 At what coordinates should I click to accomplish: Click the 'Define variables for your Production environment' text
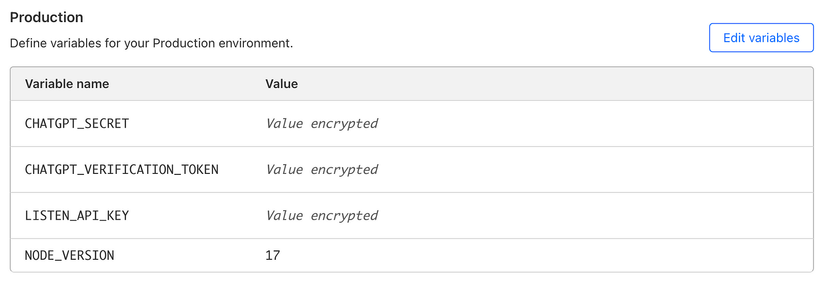151,43
